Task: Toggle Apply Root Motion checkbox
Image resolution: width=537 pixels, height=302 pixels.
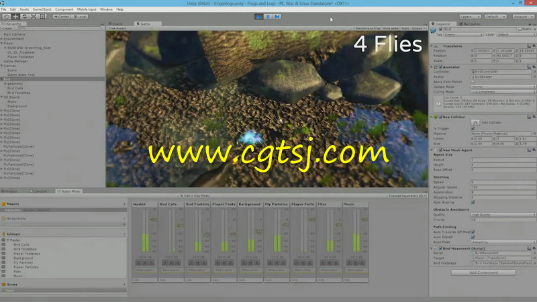Action: [473, 81]
